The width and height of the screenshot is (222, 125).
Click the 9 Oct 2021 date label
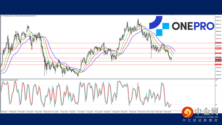pyautogui.click(x=124, y=112)
